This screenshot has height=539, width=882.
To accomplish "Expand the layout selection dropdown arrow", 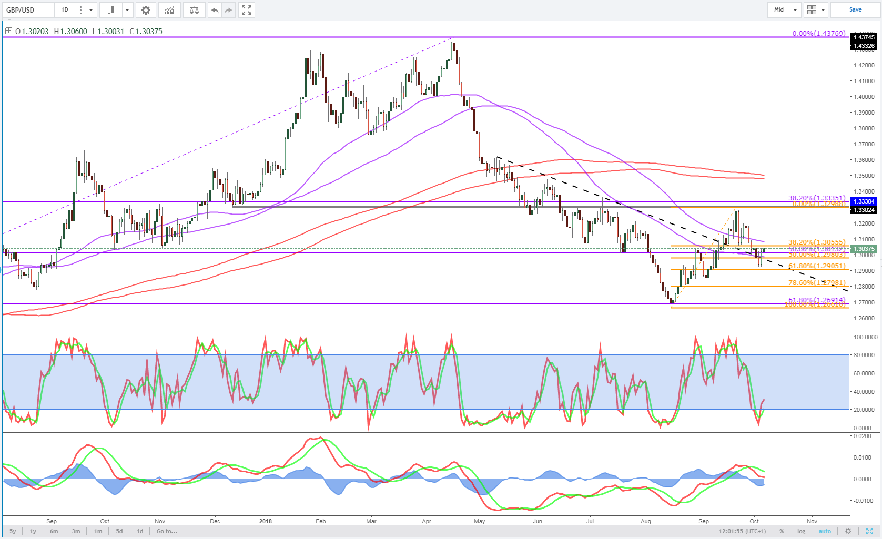I will point(823,9).
